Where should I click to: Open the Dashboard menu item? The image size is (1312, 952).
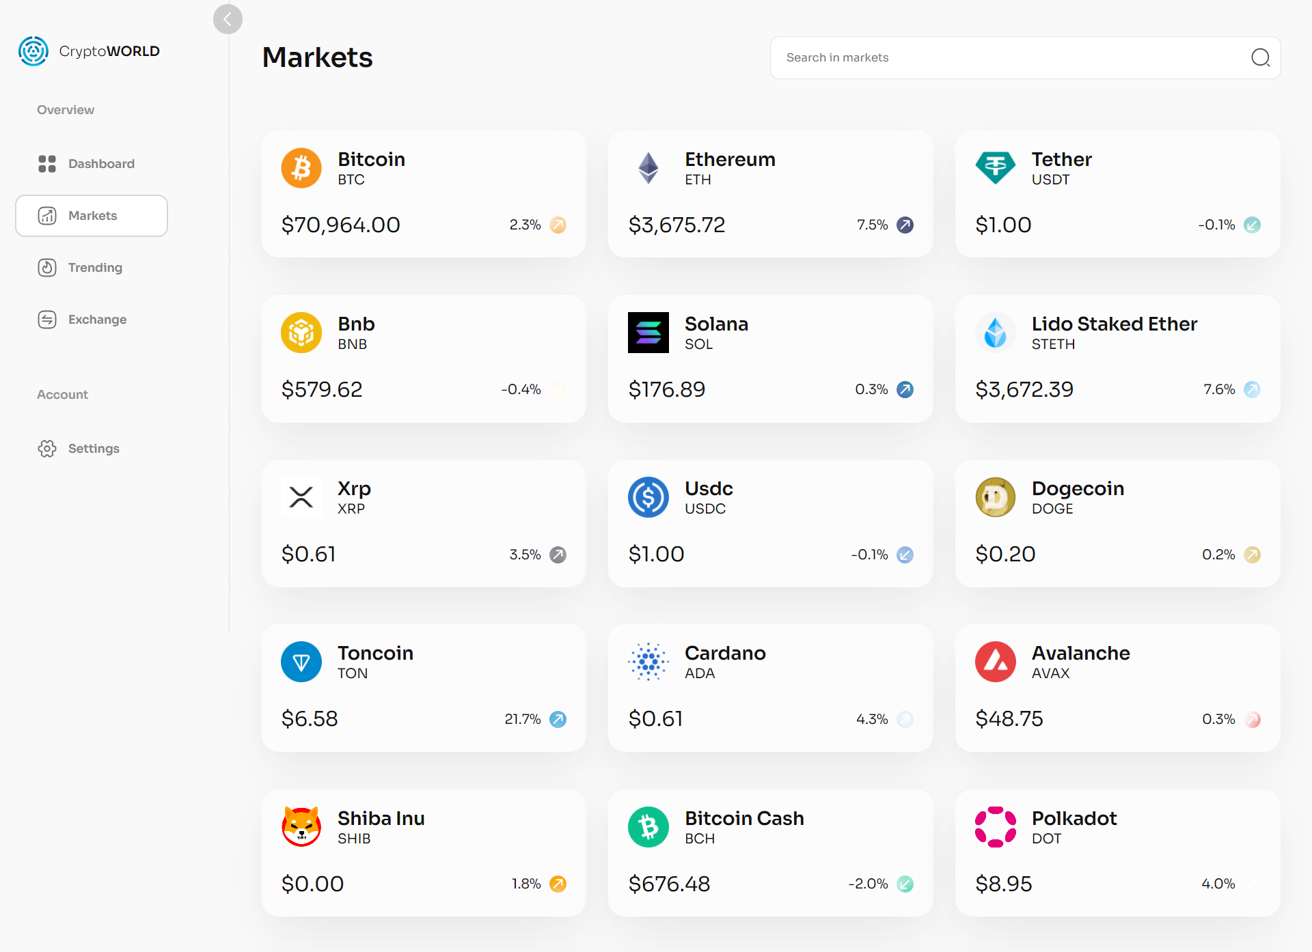(92, 164)
